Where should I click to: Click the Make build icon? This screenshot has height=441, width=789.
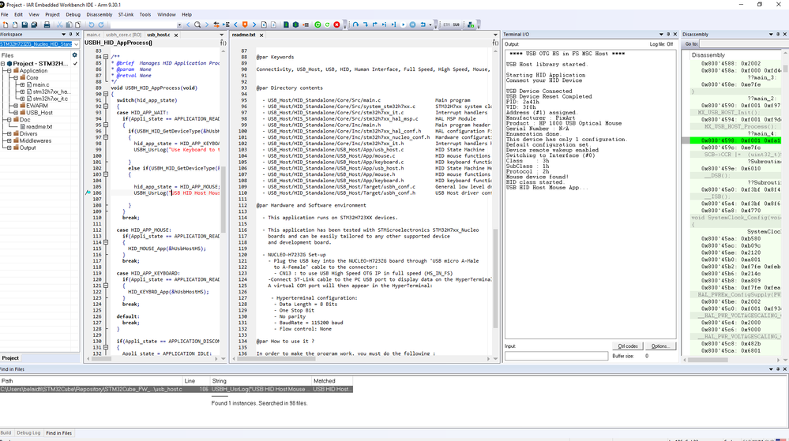click(296, 24)
